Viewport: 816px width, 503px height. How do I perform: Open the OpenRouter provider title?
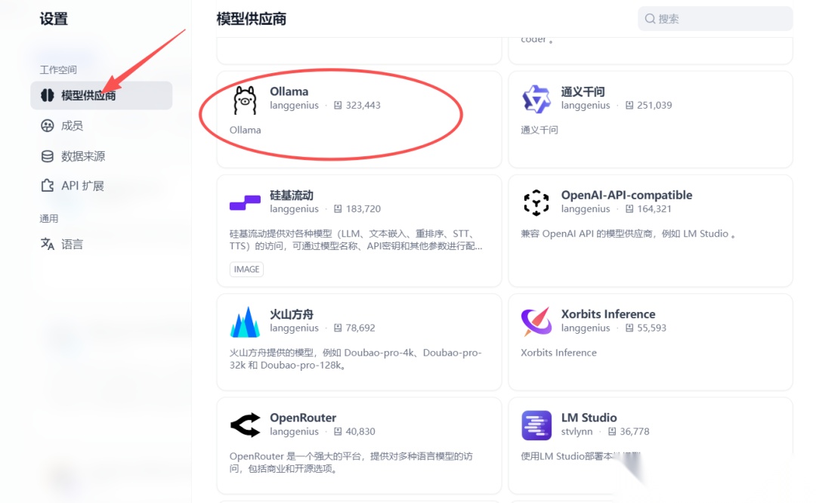point(303,418)
